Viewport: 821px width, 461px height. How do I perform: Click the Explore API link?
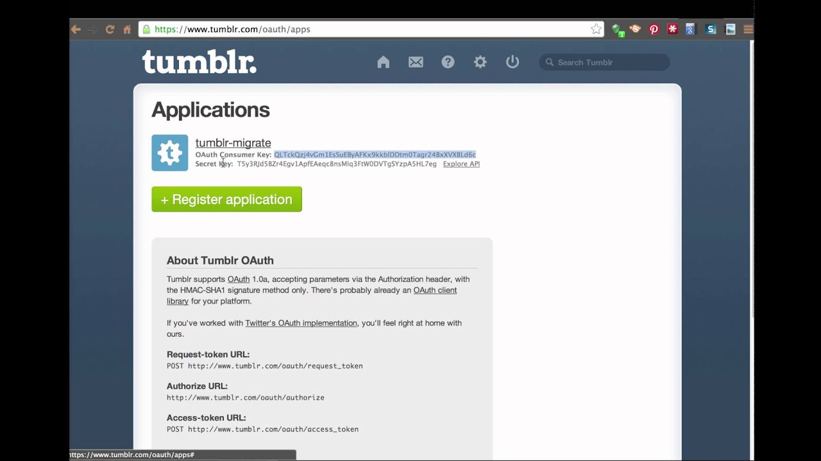click(x=461, y=164)
